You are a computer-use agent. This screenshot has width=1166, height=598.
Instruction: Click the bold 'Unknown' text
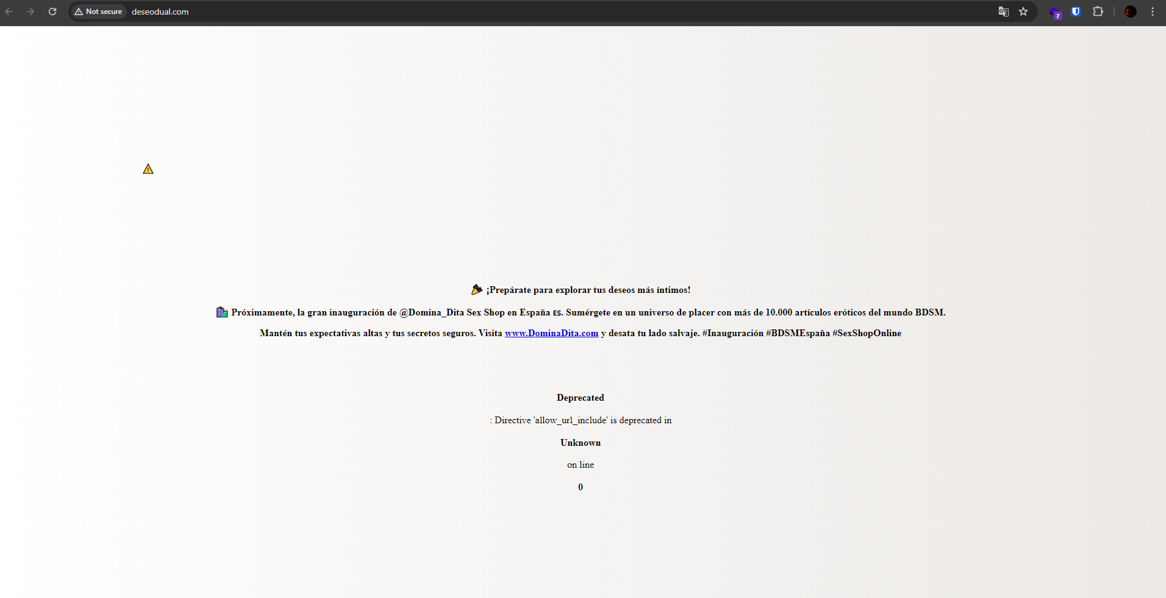tap(581, 443)
